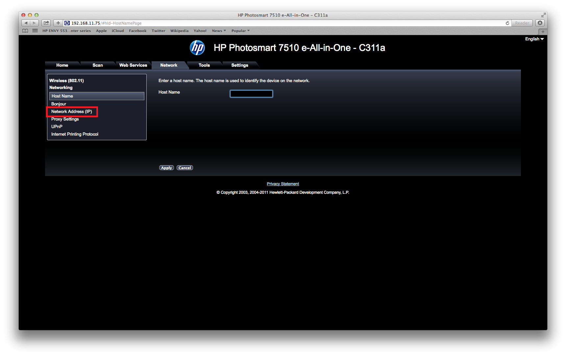Viewport: 566px width, 356px height.
Task: Open the English language dropdown
Action: (x=534, y=39)
